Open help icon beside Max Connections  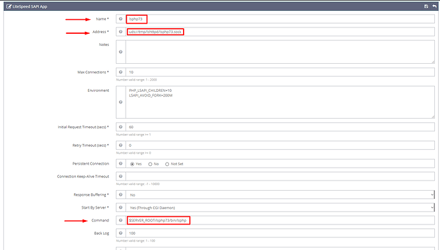[x=121, y=72]
